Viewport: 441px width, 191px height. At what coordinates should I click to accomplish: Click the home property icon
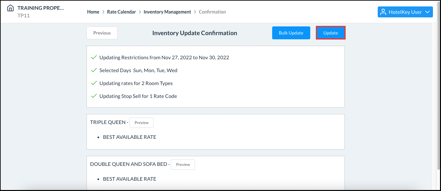coord(10,8)
